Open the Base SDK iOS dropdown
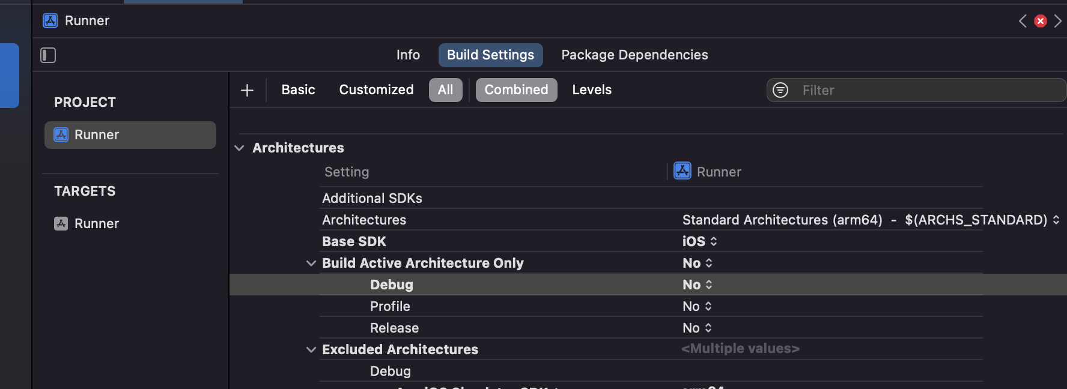This screenshot has width=1067, height=389. pyautogui.click(x=699, y=242)
